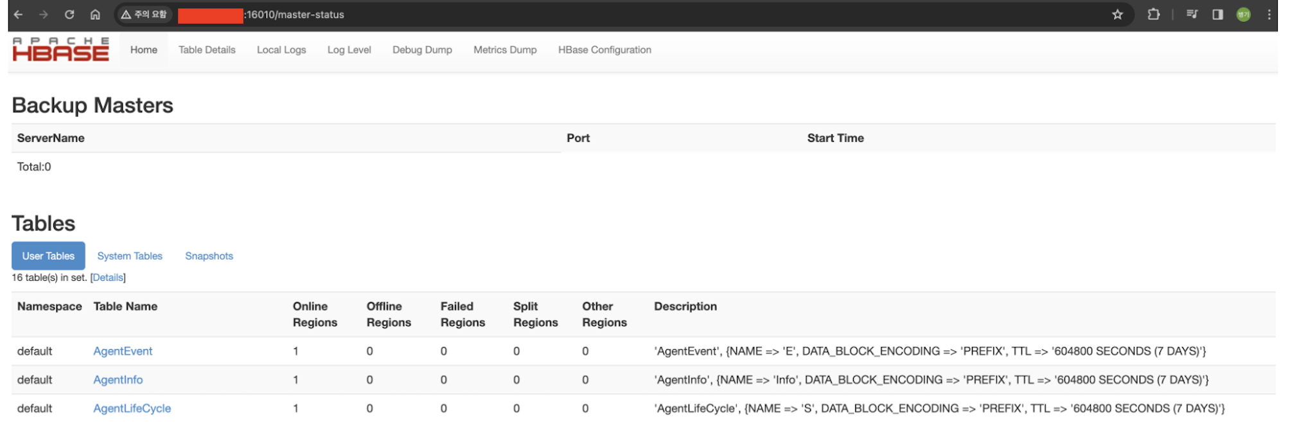The width and height of the screenshot is (1290, 437).
Task: Click the Failed Regions column header
Action: coord(463,314)
